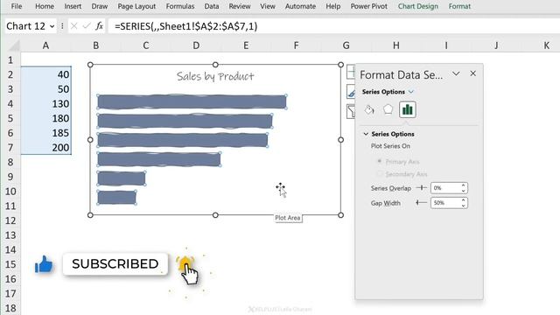Open the Formulas tab
The height and width of the screenshot is (315, 560).
[180, 6]
